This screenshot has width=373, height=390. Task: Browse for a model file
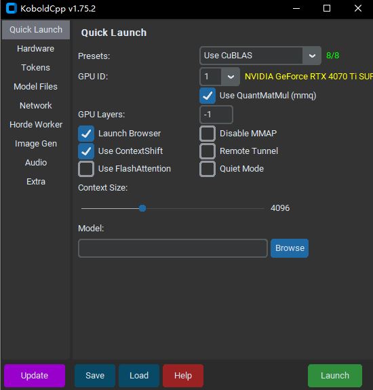[290, 248]
